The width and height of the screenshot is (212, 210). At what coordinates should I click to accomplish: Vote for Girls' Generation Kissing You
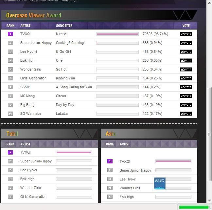click(186, 78)
